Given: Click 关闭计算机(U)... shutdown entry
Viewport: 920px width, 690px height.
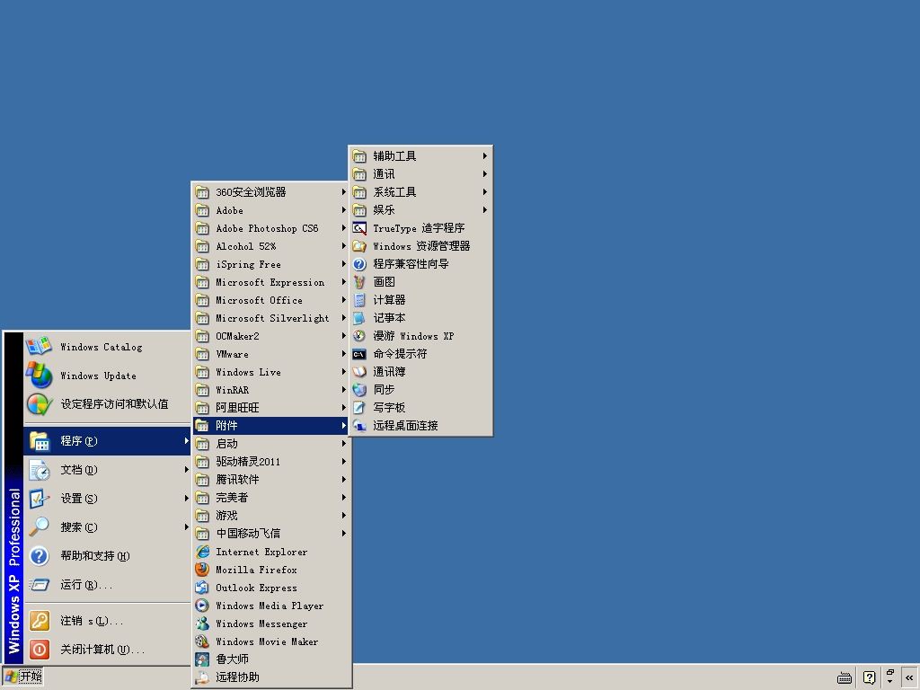Looking at the screenshot, I should pyautogui.click(x=108, y=650).
